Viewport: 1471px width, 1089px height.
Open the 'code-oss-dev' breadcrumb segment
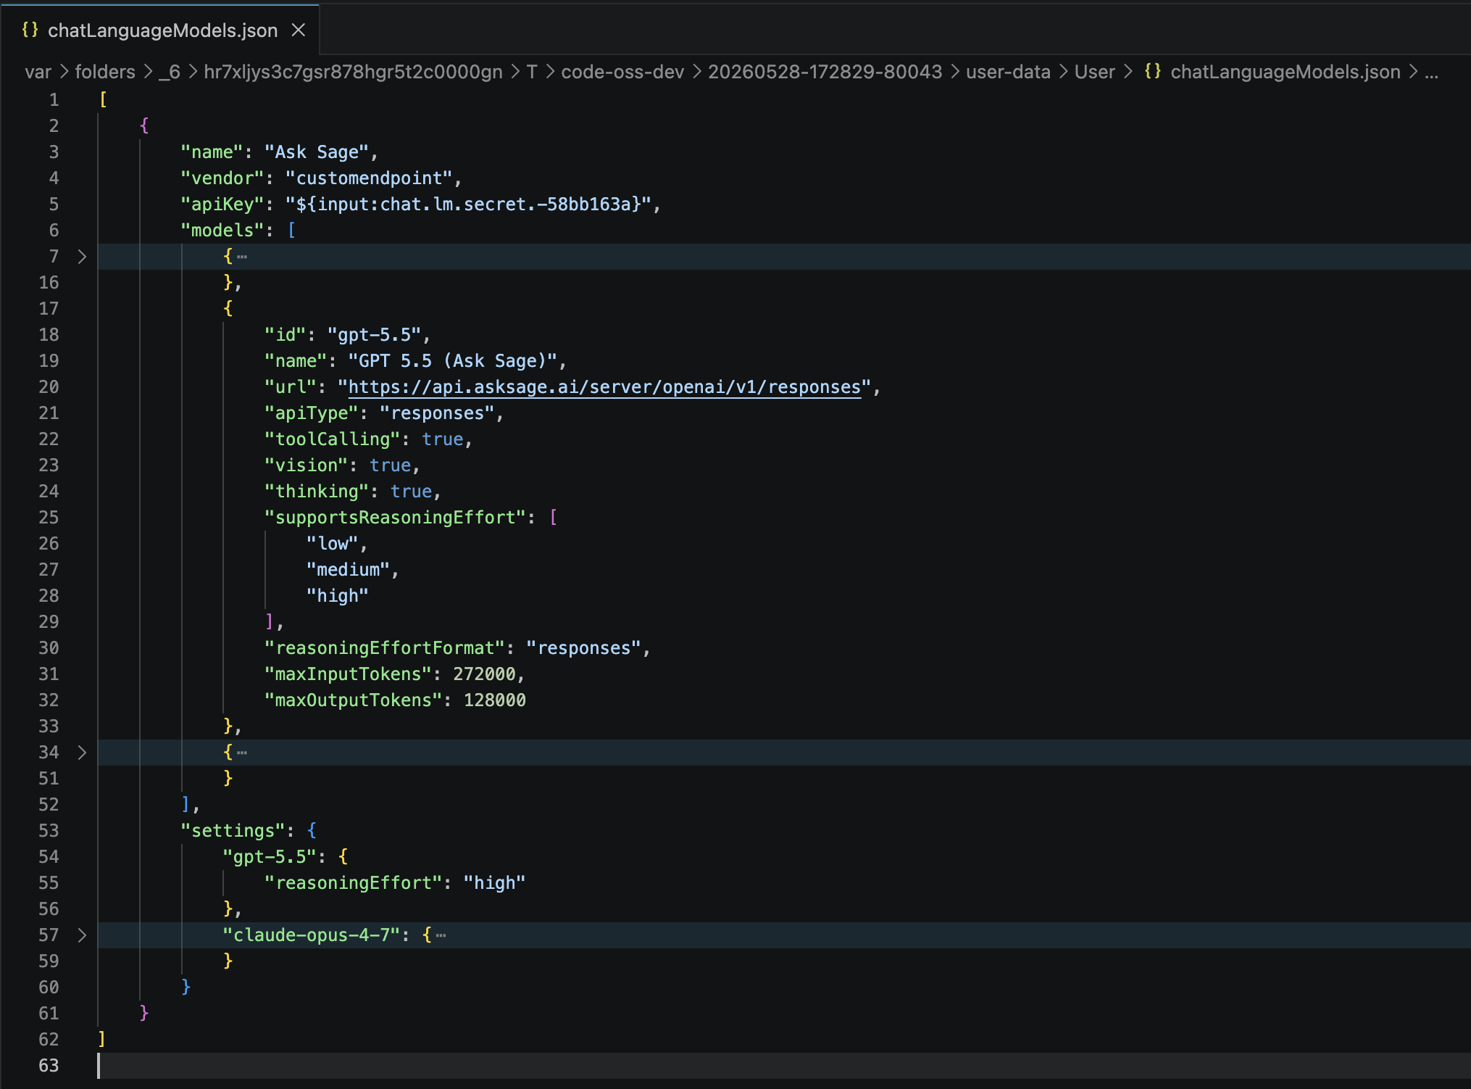[x=622, y=72]
